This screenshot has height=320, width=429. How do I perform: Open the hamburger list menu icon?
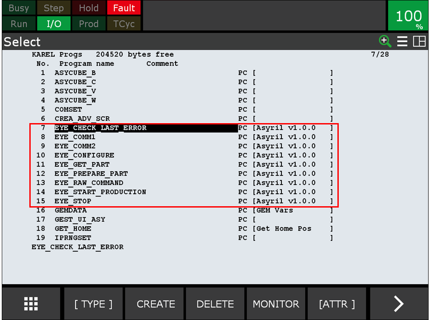pos(402,41)
